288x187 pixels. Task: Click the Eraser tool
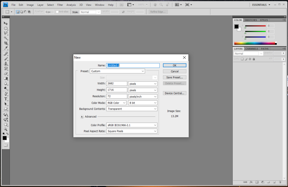pos(6,74)
